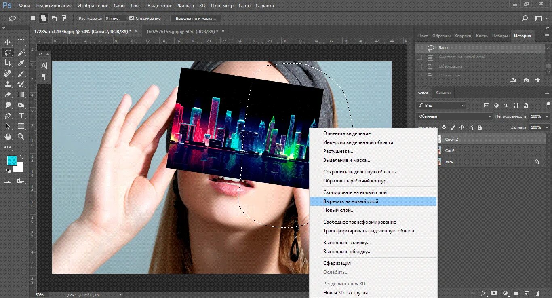This screenshot has height=298, width=552.
Task: Click the lock all icon in Layers
Action: (x=479, y=127)
